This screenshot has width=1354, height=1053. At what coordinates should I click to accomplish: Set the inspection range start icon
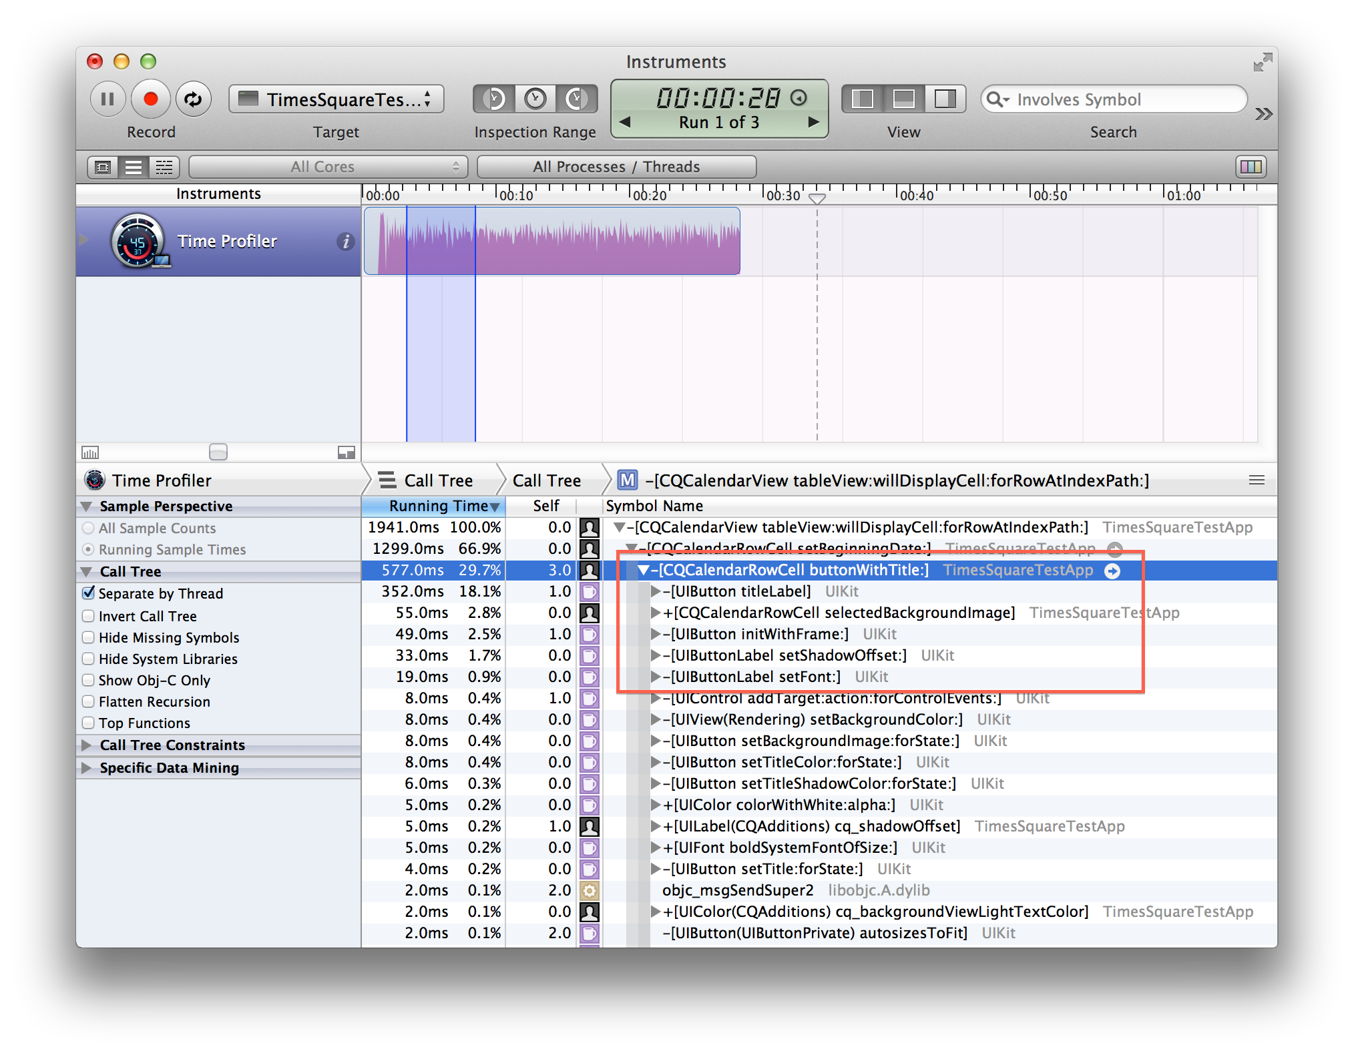[494, 99]
